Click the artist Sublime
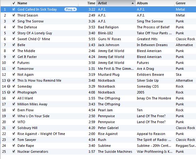Image resolution: width=196 pixels, height=159 pixels. click(x=104, y=146)
